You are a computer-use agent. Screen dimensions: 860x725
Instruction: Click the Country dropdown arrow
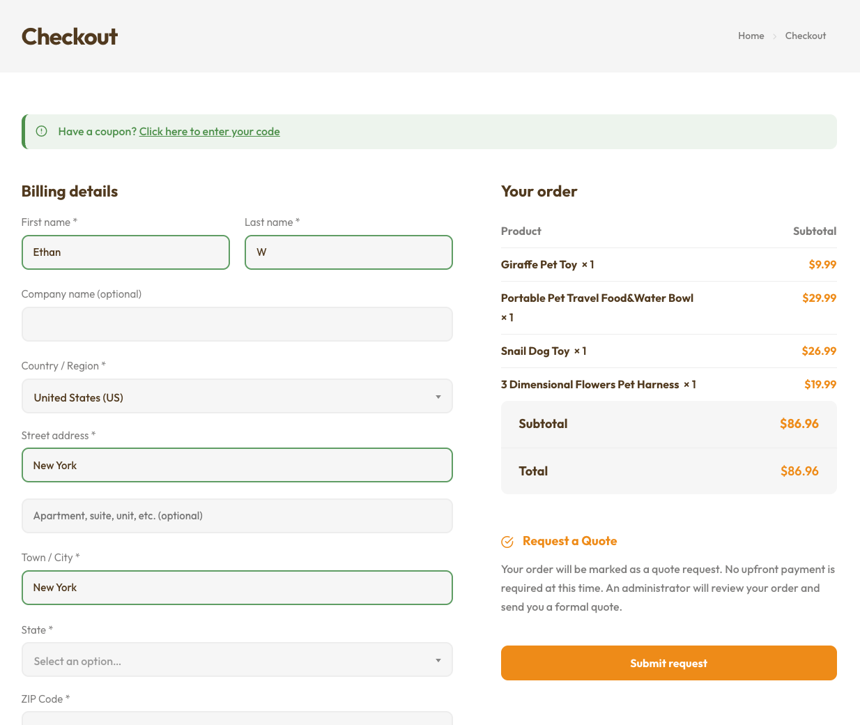438,397
